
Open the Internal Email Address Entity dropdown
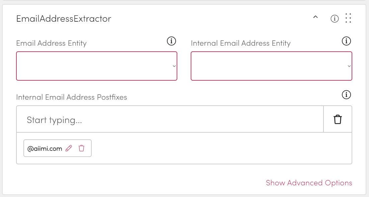tap(271, 66)
